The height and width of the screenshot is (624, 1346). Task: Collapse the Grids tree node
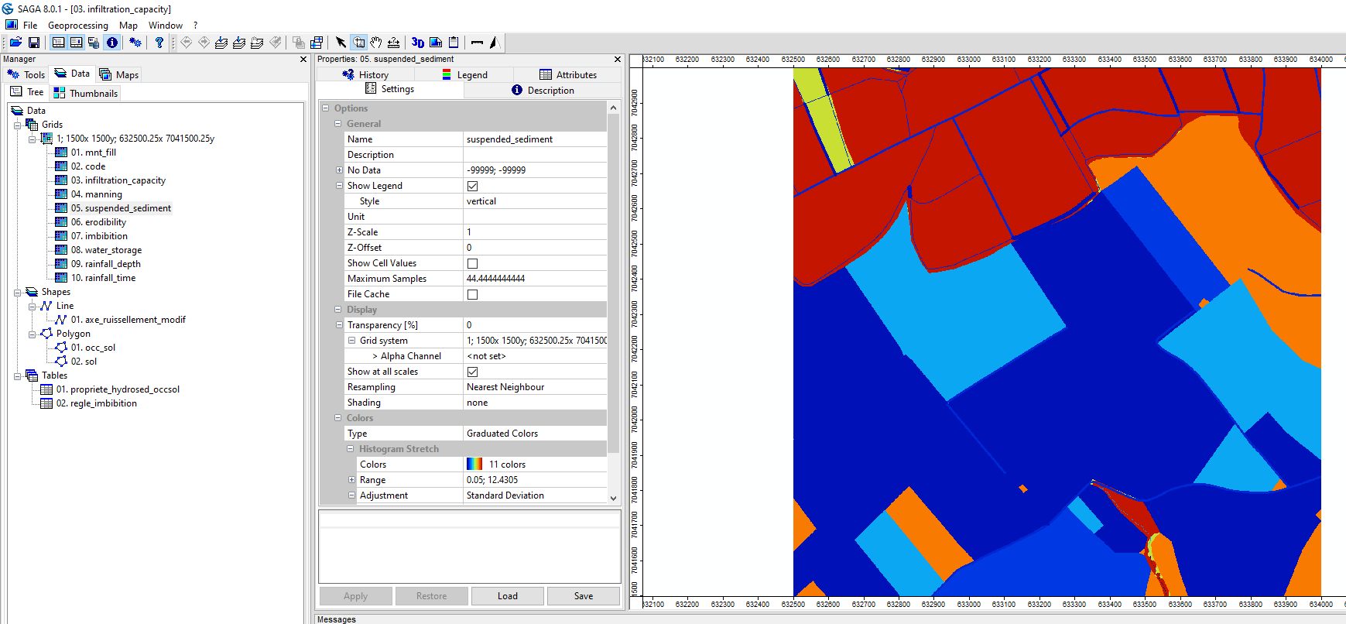pyautogui.click(x=17, y=125)
